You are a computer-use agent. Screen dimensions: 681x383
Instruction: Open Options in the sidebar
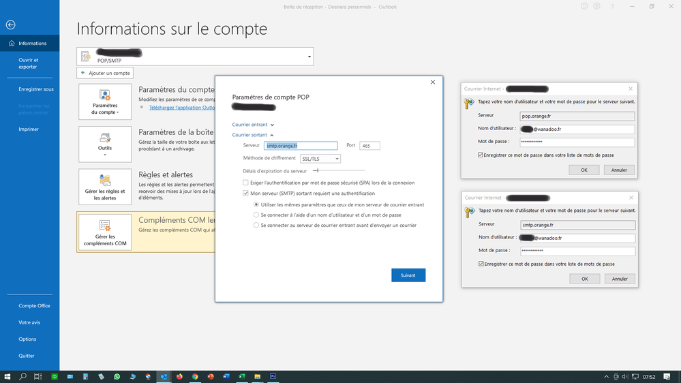pos(27,339)
